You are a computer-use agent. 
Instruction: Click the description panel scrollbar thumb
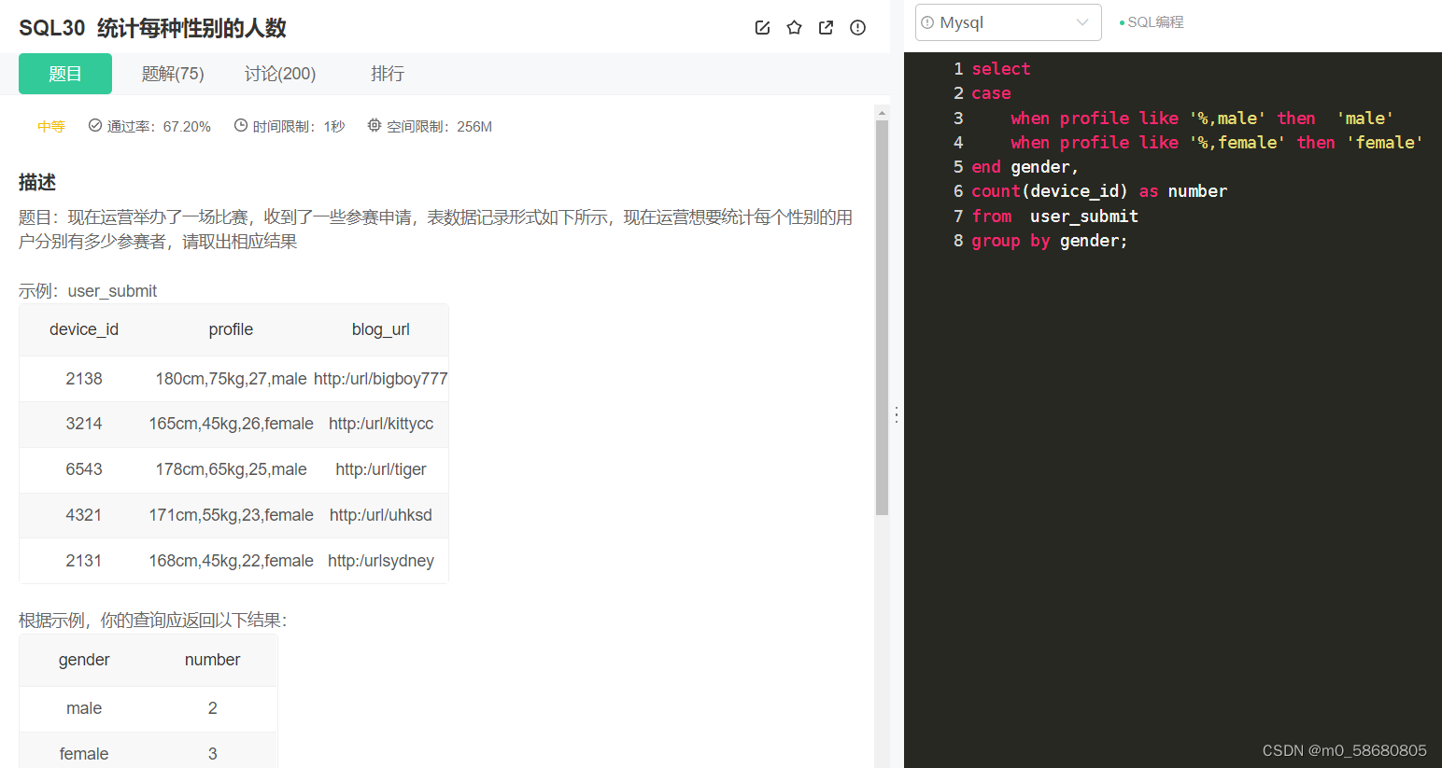coord(882,317)
